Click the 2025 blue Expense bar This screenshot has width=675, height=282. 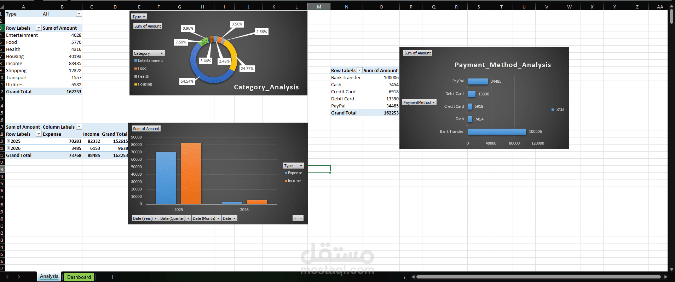point(166,178)
